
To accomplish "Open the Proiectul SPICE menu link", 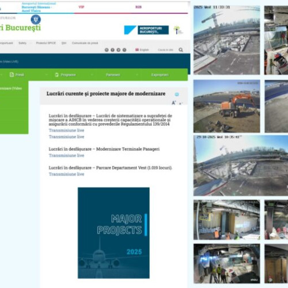I will [46, 43].
